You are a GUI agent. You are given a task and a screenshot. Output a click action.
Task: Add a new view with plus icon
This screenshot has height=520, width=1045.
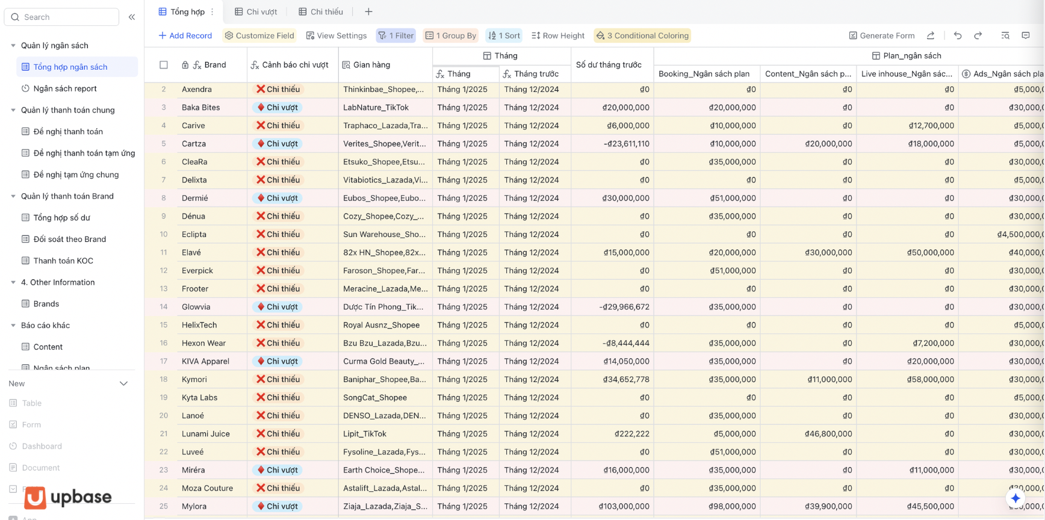368,11
